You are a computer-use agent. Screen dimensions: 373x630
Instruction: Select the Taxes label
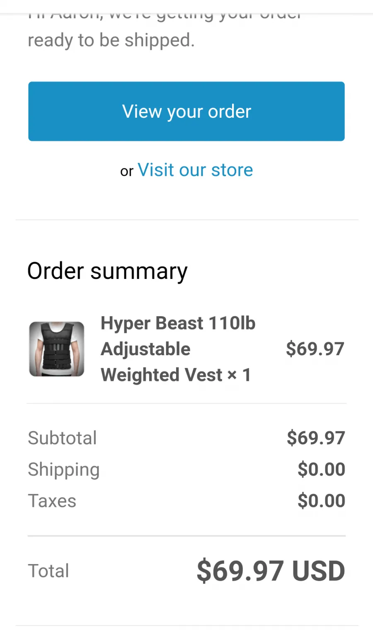[52, 501]
